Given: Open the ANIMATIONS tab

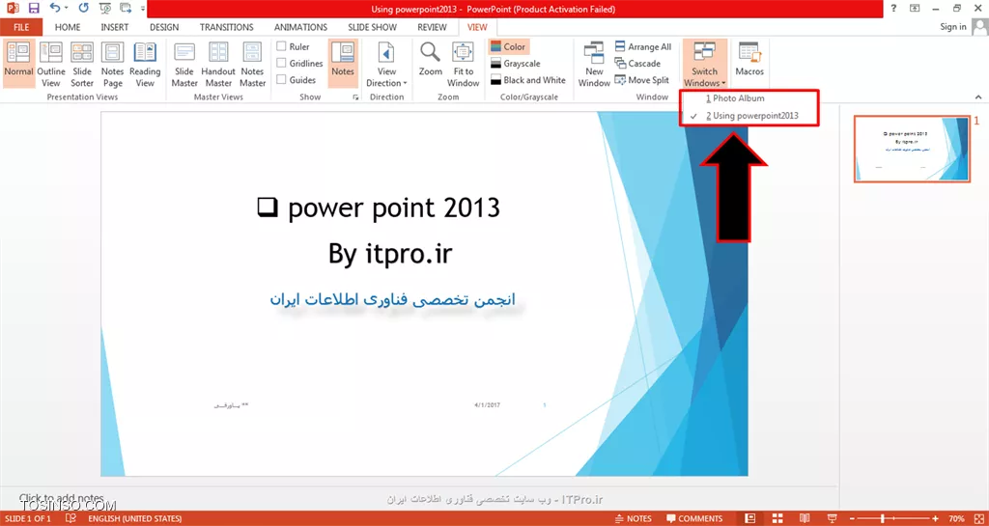Looking at the screenshot, I should (301, 27).
